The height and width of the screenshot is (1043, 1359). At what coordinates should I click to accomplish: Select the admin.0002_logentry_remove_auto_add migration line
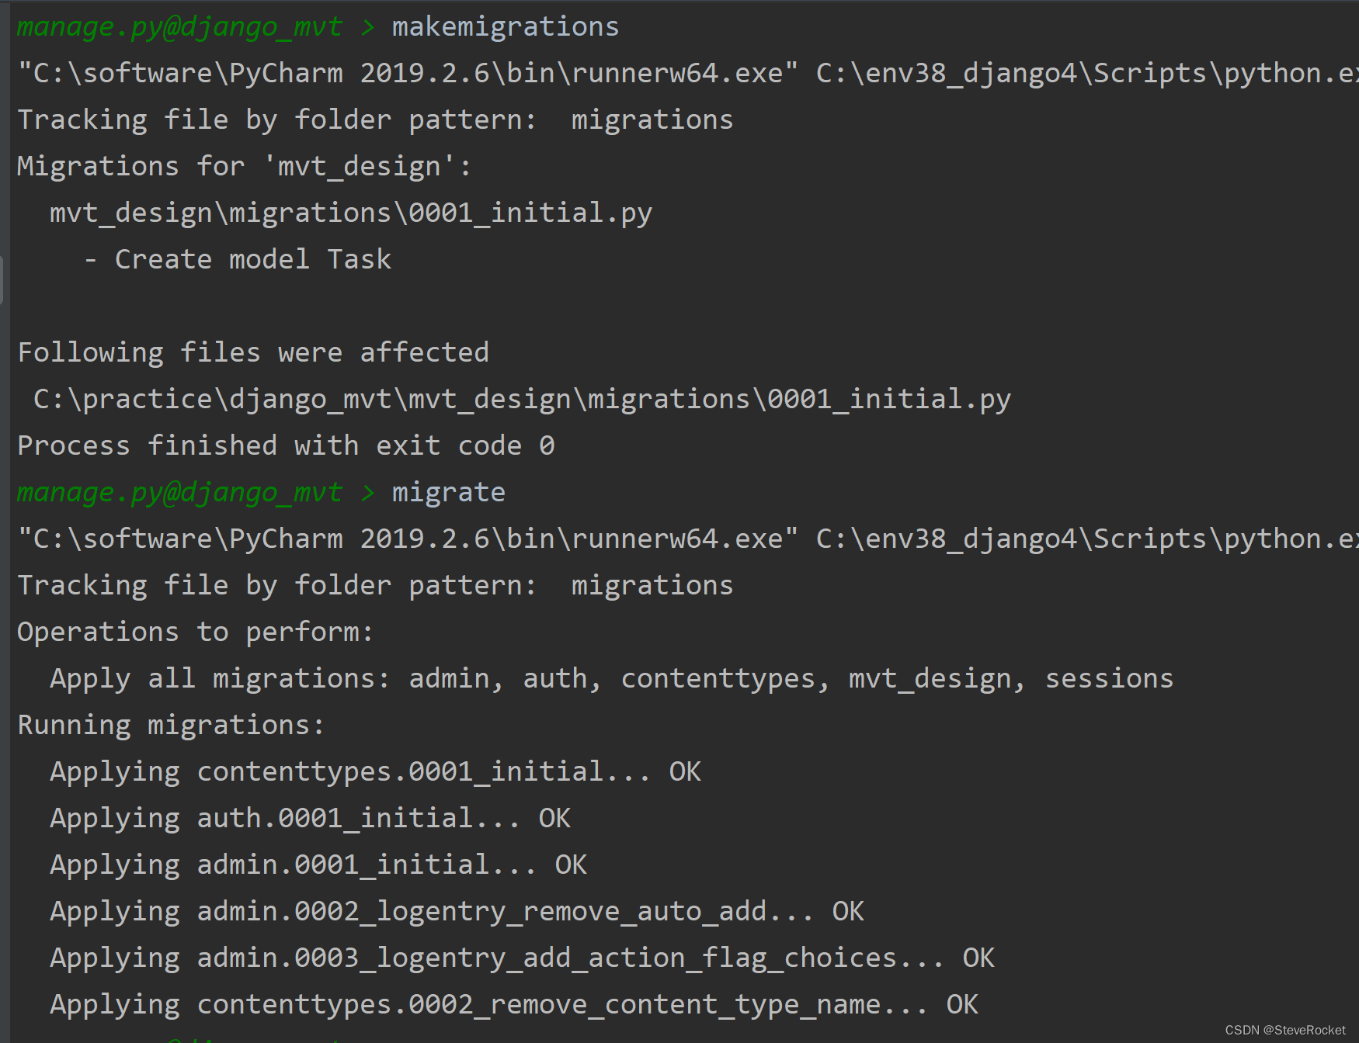[x=457, y=910]
